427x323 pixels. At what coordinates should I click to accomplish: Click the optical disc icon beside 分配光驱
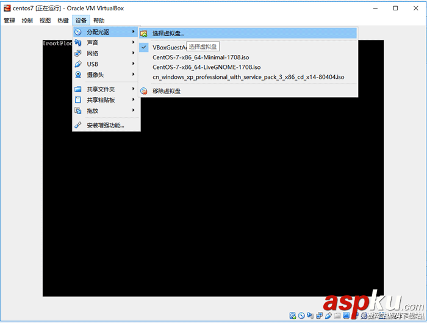pyautogui.click(x=78, y=32)
